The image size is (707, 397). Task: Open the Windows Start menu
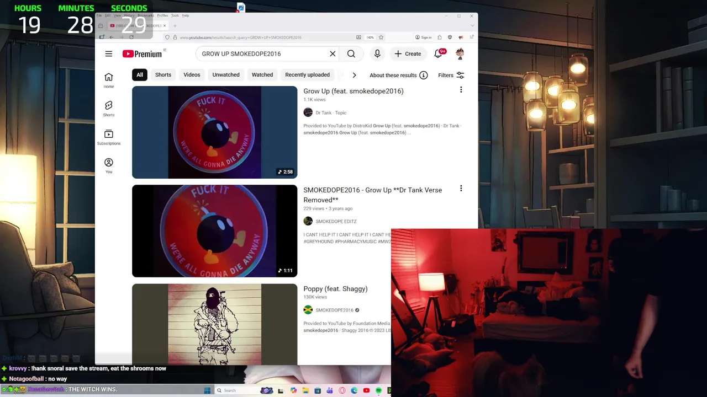207,390
